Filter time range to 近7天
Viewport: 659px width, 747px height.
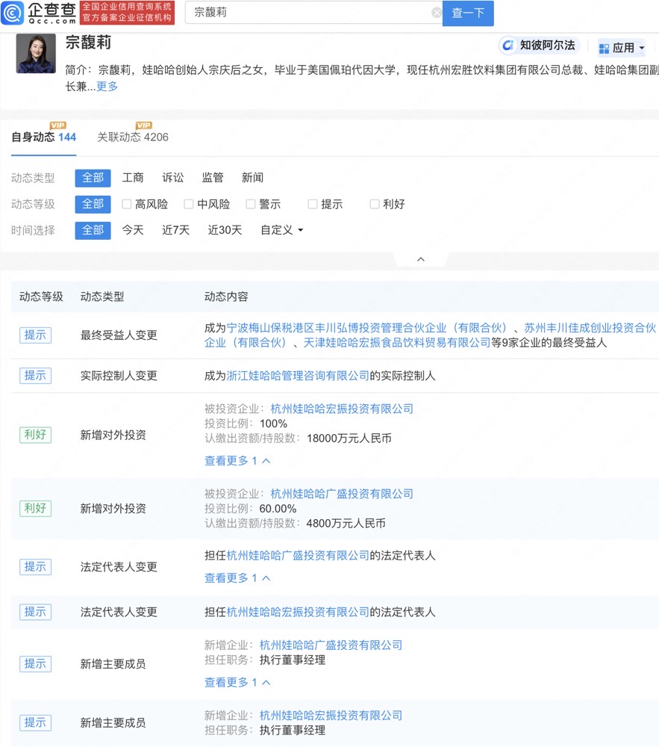pos(175,230)
